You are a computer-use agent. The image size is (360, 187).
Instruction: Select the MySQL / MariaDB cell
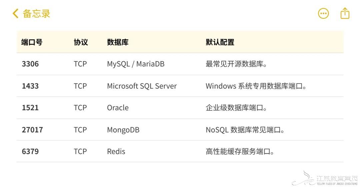pos(136,64)
